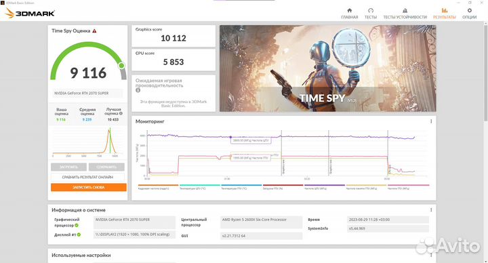Click the overall score 9 116
Viewport: 488px width, 263px height.
pyautogui.click(x=88, y=73)
